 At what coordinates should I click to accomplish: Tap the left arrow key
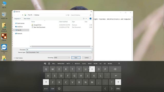105,89
